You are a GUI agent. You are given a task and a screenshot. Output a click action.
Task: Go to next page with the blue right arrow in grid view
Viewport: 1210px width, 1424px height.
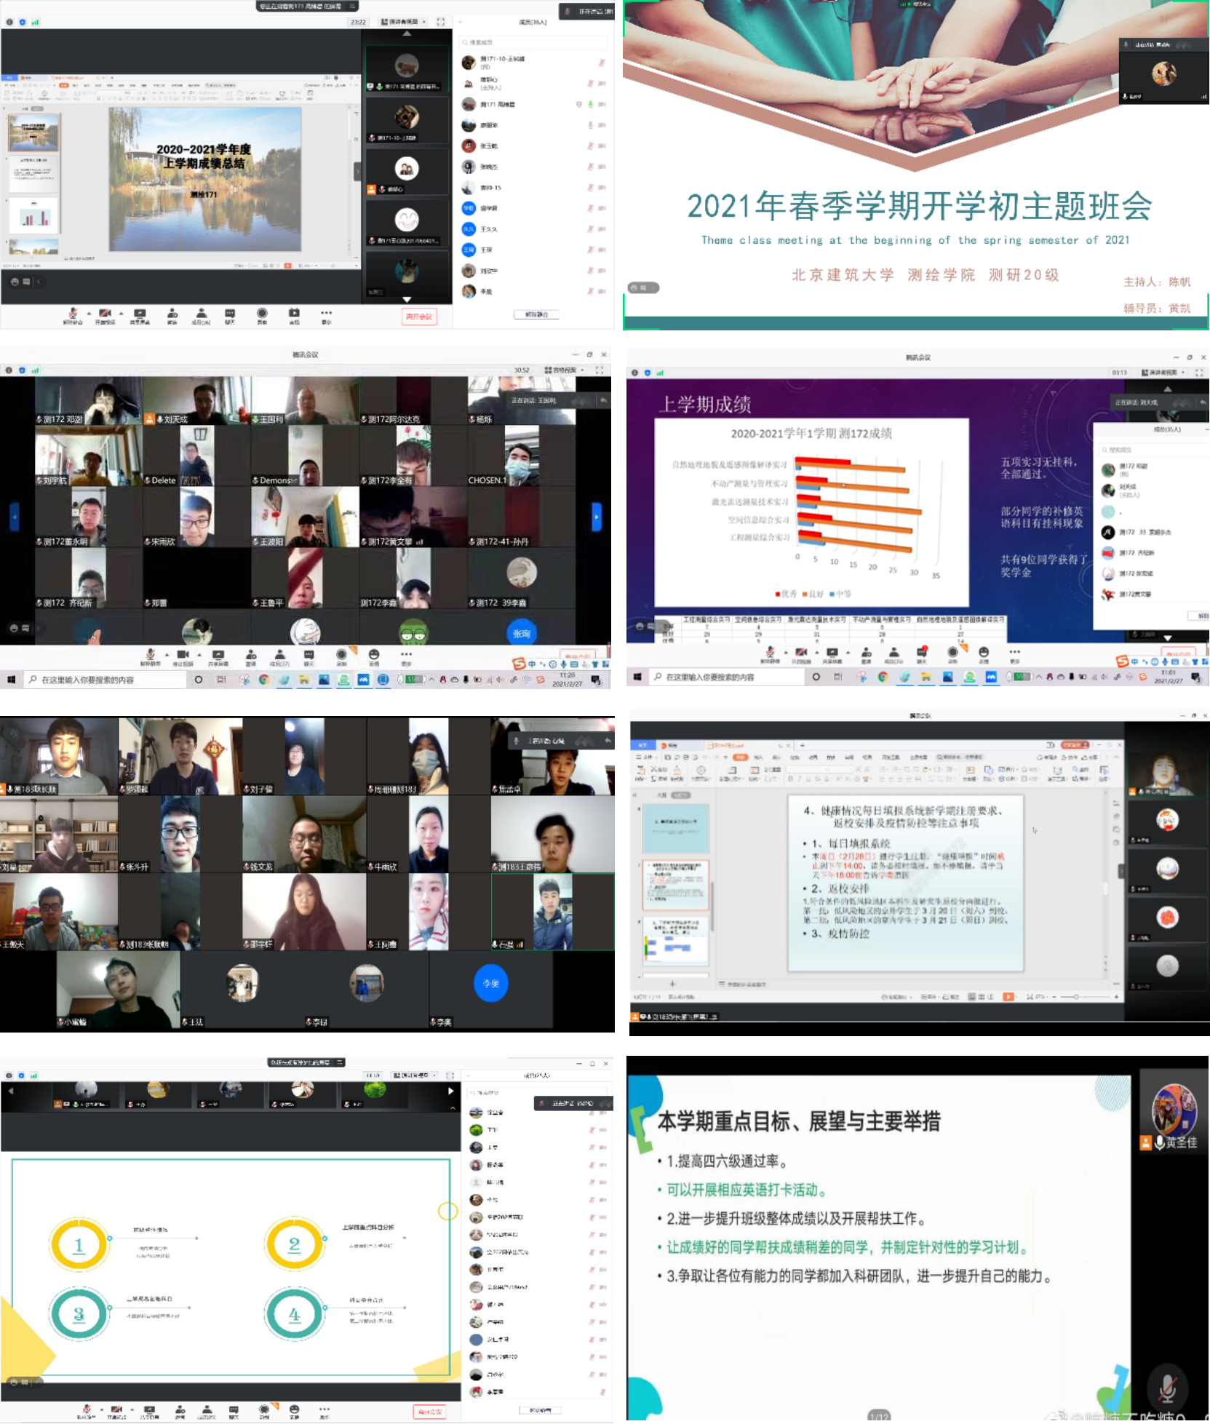597,517
